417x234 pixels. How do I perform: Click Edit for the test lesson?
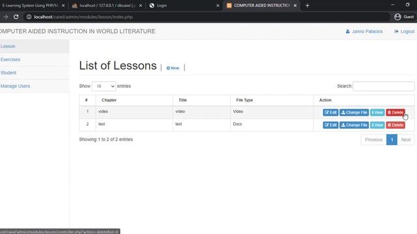(x=330, y=125)
